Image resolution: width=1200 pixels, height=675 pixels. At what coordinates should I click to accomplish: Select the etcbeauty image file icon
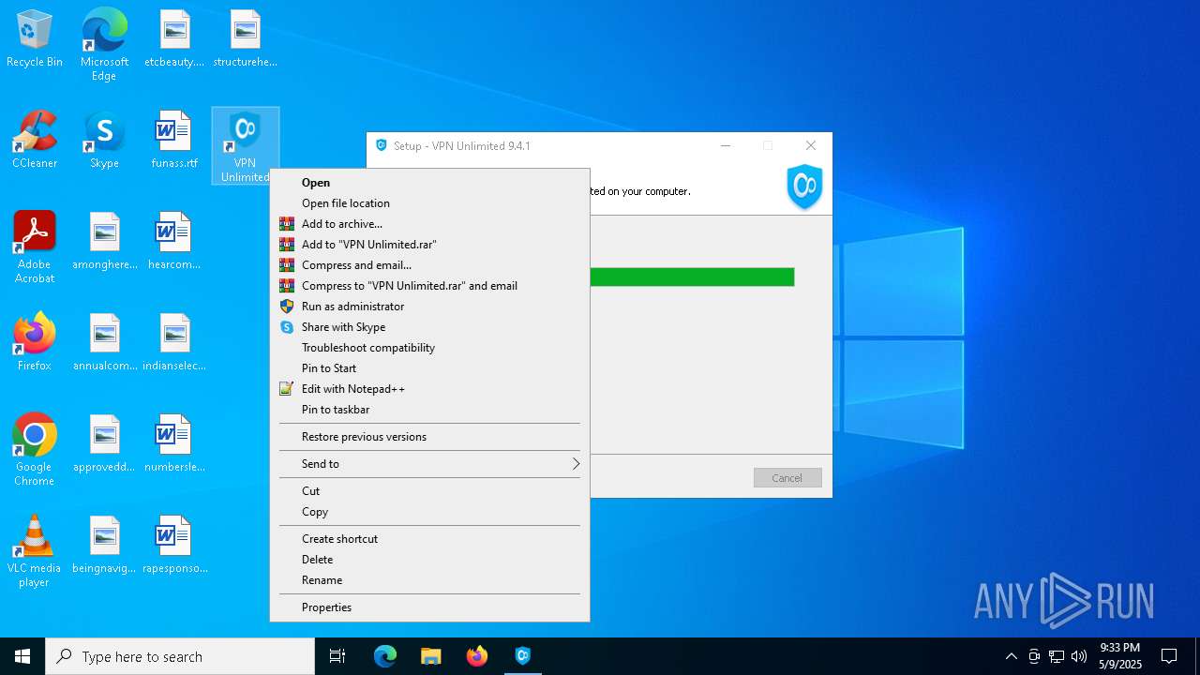(x=174, y=39)
